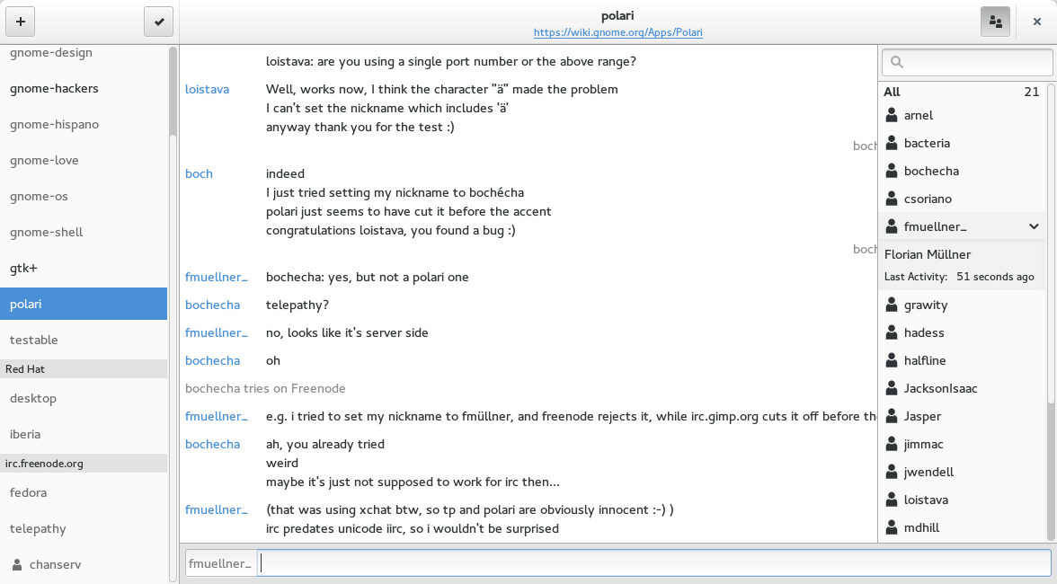Click the room list scrollbar
The image size is (1057, 584).
coord(173,91)
